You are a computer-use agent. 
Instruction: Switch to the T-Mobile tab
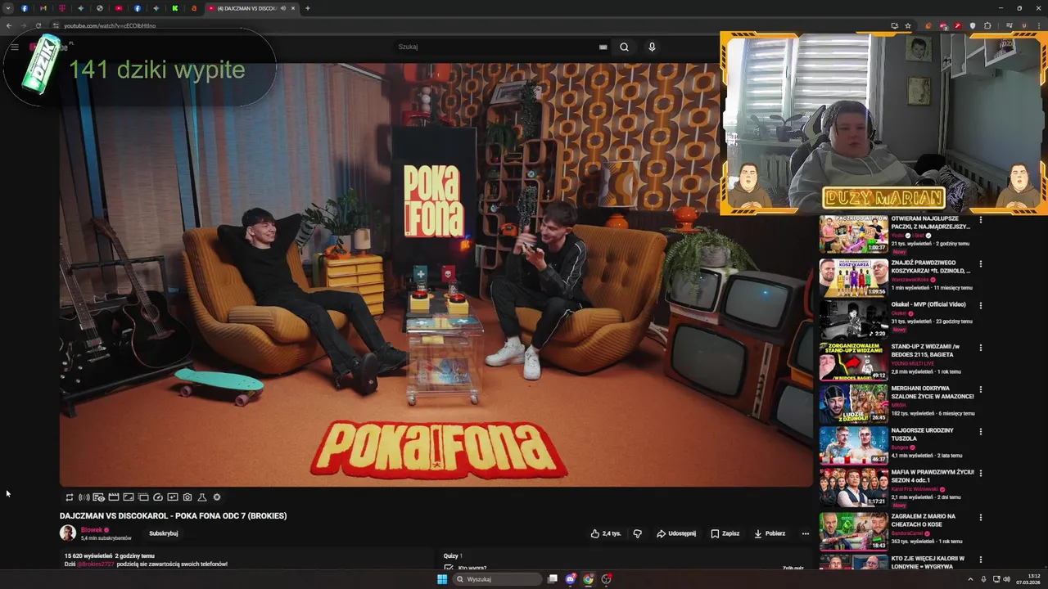click(x=62, y=8)
